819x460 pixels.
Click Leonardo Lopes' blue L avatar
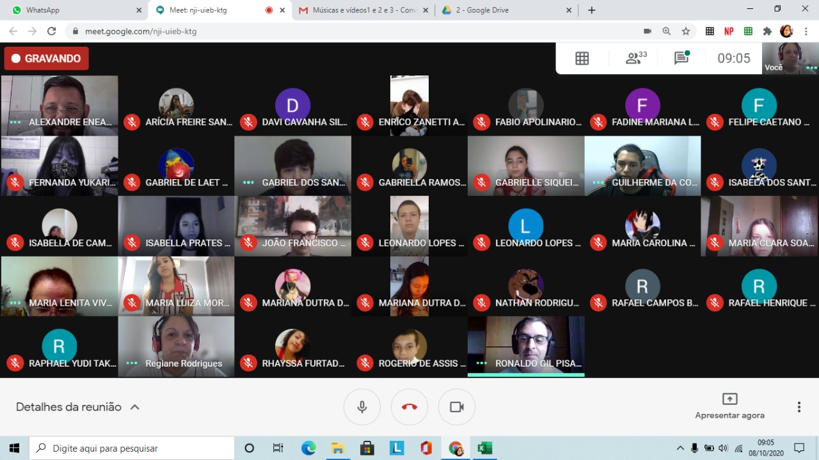pyautogui.click(x=526, y=226)
